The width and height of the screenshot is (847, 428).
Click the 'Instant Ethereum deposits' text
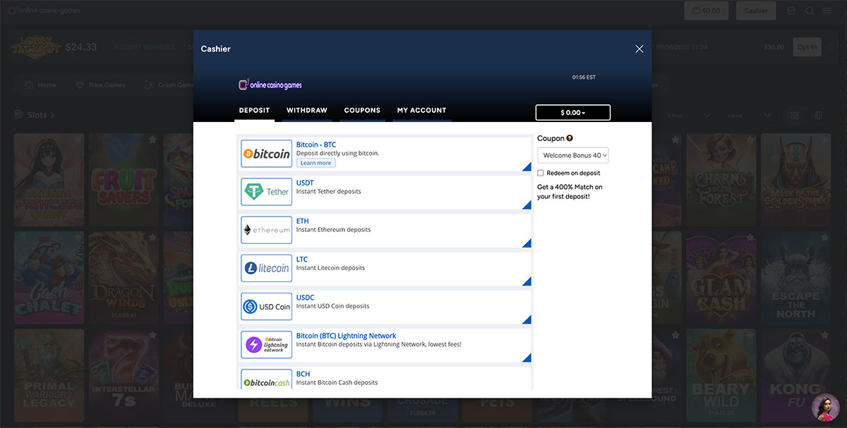point(333,229)
